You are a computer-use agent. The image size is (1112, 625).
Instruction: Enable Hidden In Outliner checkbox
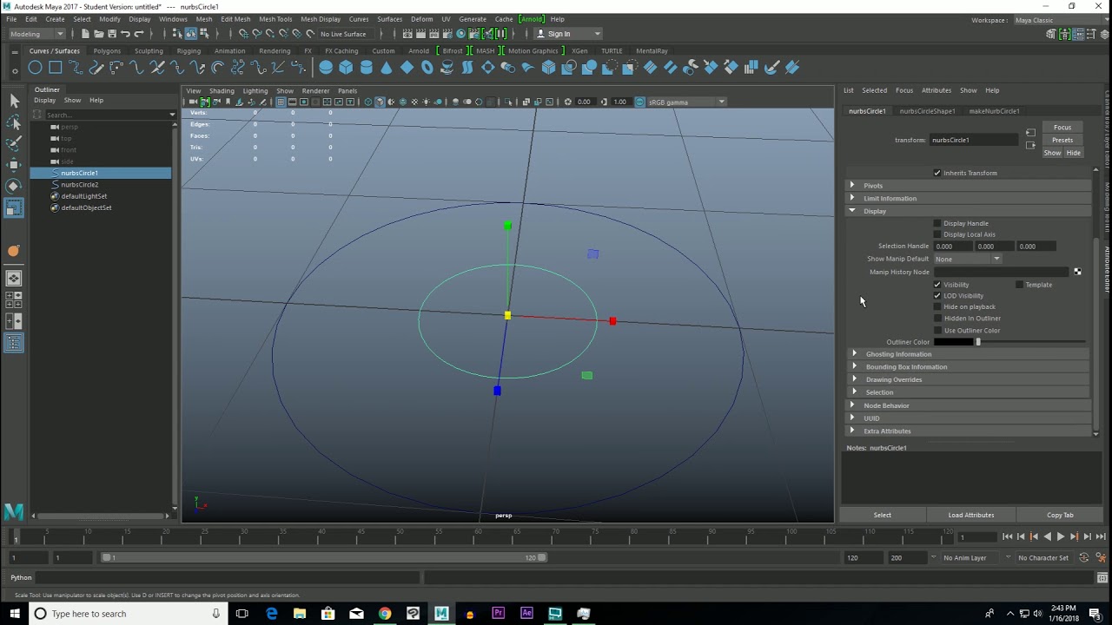pyautogui.click(x=937, y=318)
